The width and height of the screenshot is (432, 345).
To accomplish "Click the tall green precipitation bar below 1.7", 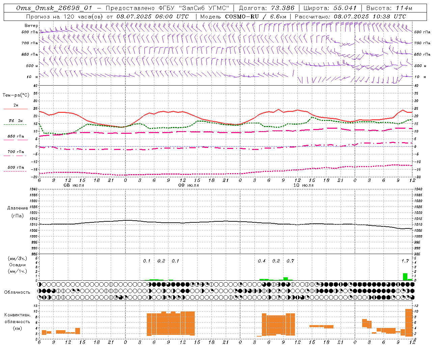I will [x=405, y=277].
